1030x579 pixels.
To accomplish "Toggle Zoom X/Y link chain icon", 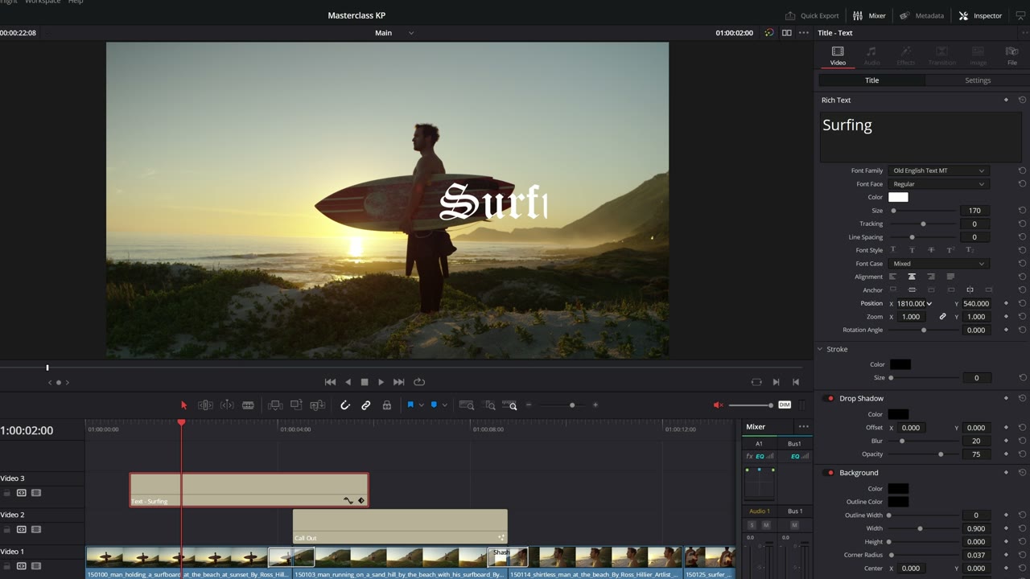I will [x=942, y=317].
